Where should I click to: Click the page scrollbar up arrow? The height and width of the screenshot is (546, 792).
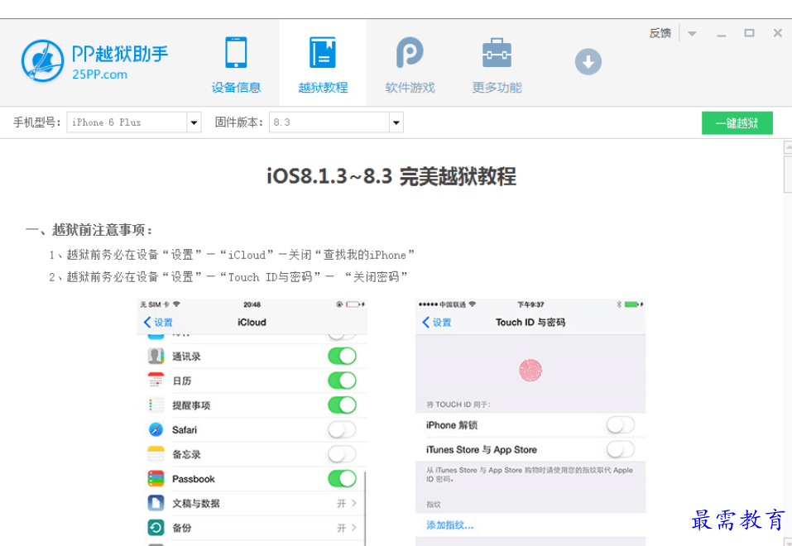coord(788,146)
